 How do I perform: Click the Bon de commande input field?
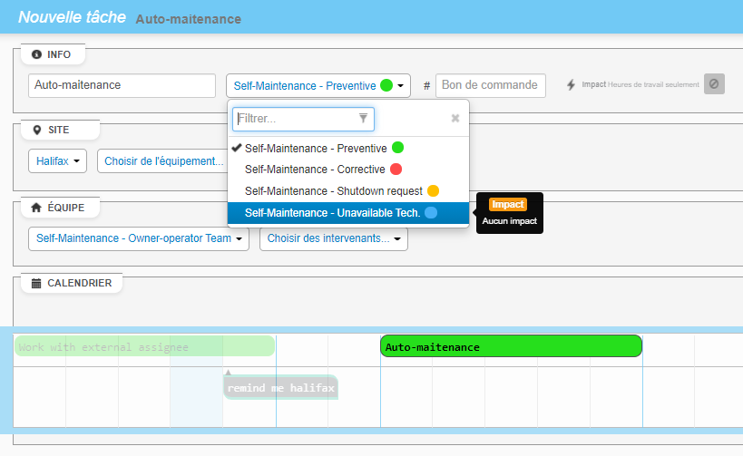coord(490,85)
